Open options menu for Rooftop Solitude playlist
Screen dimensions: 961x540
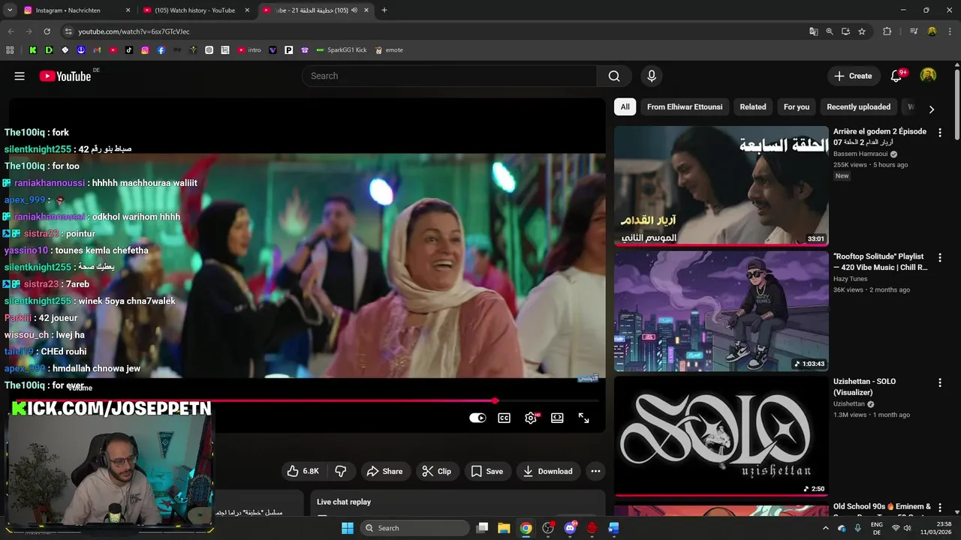(x=940, y=257)
